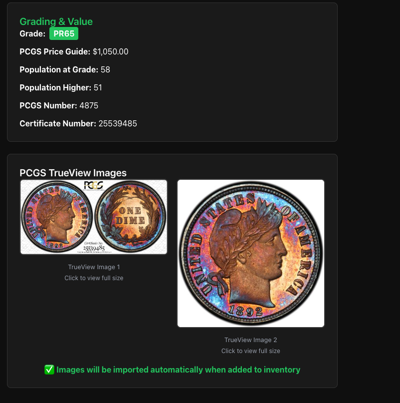400x403 pixels.
Task: Click the PCGS Price Guide value $1,050.00
Action: (x=110, y=51)
